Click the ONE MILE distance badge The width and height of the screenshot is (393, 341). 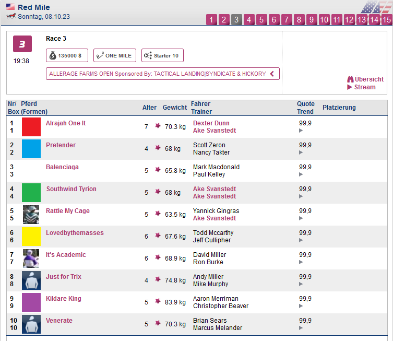pos(115,55)
